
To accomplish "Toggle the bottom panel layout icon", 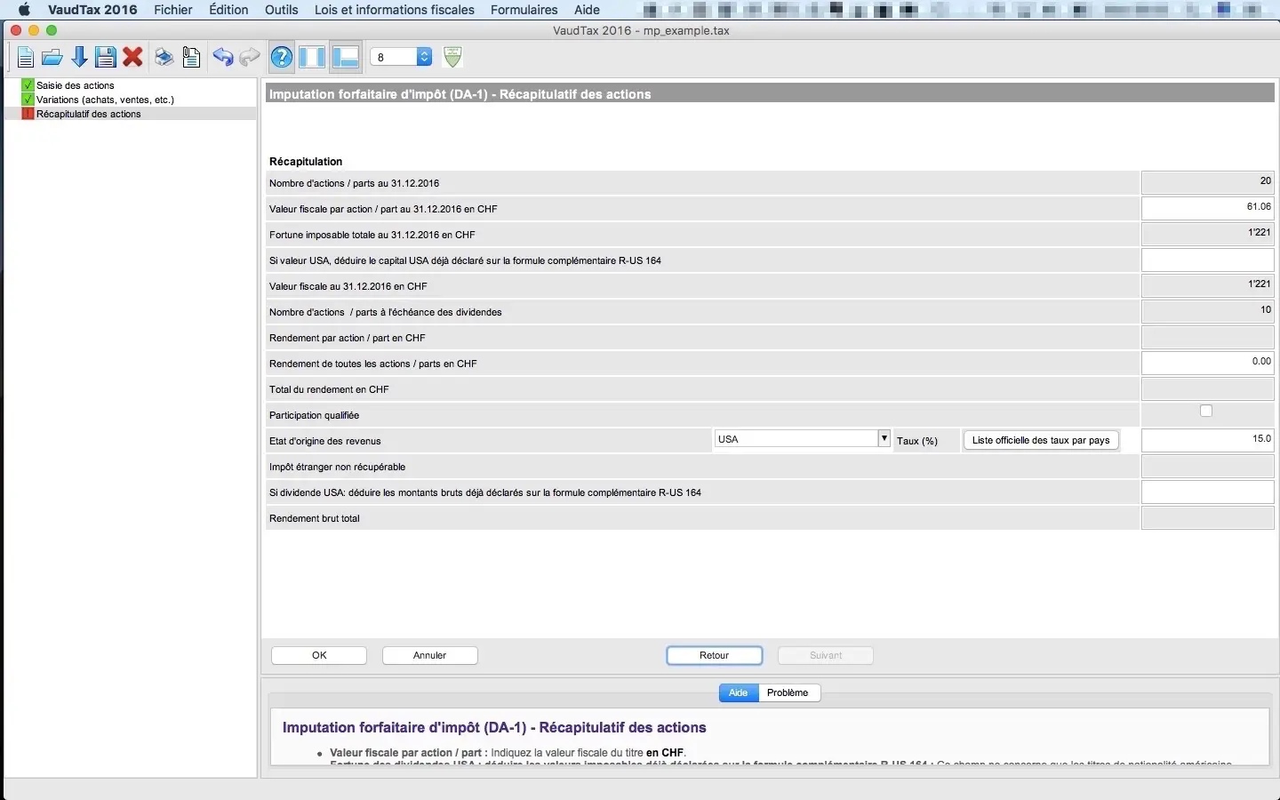I will (345, 58).
